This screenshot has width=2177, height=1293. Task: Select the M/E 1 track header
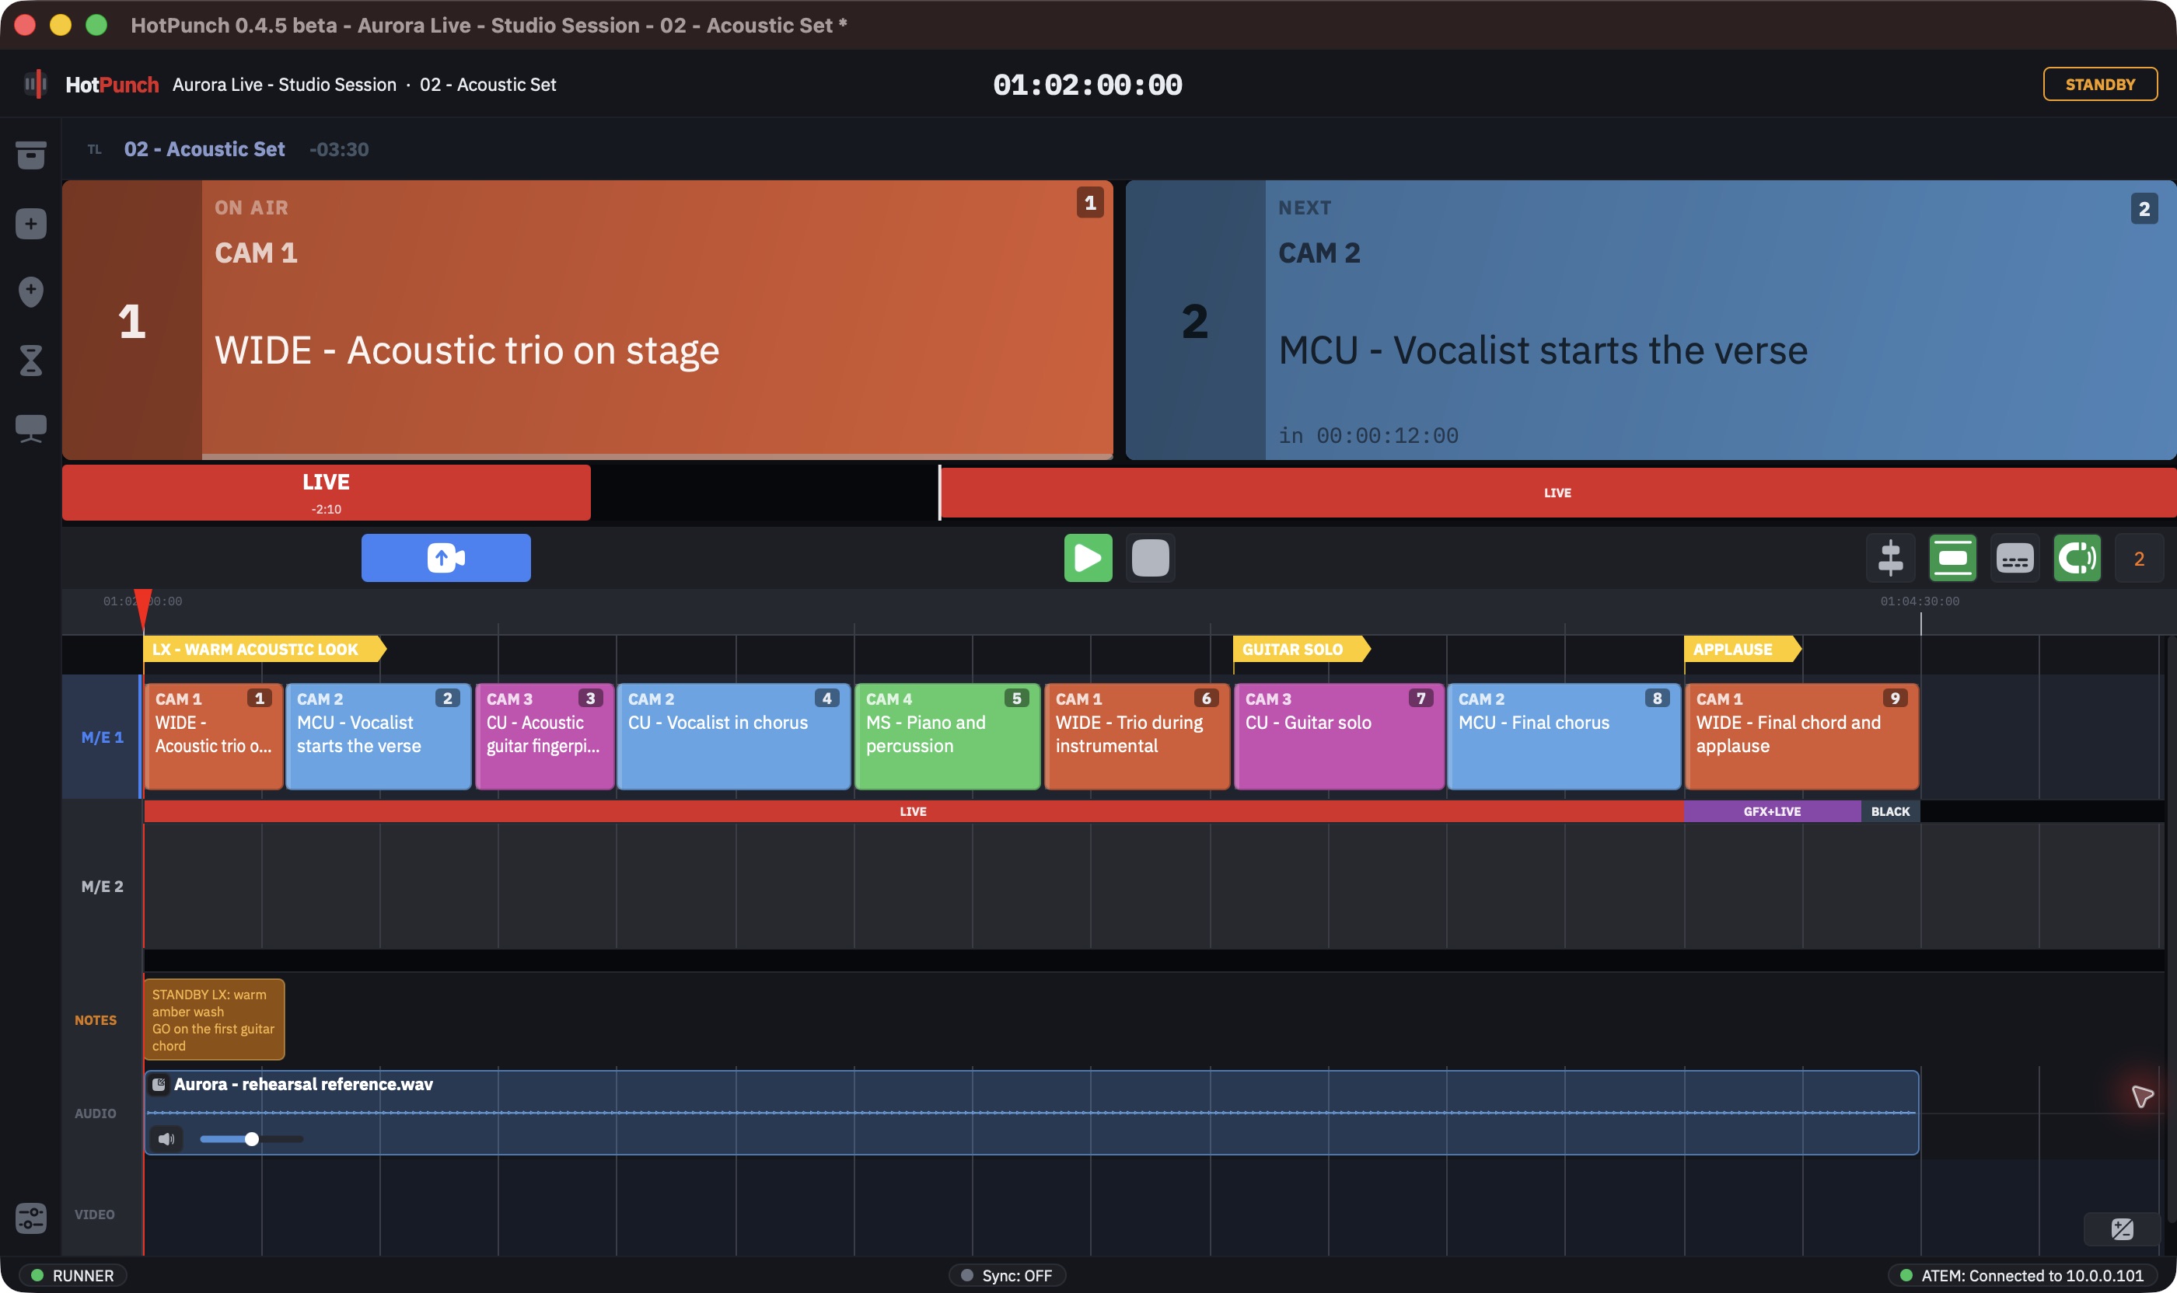tap(102, 737)
